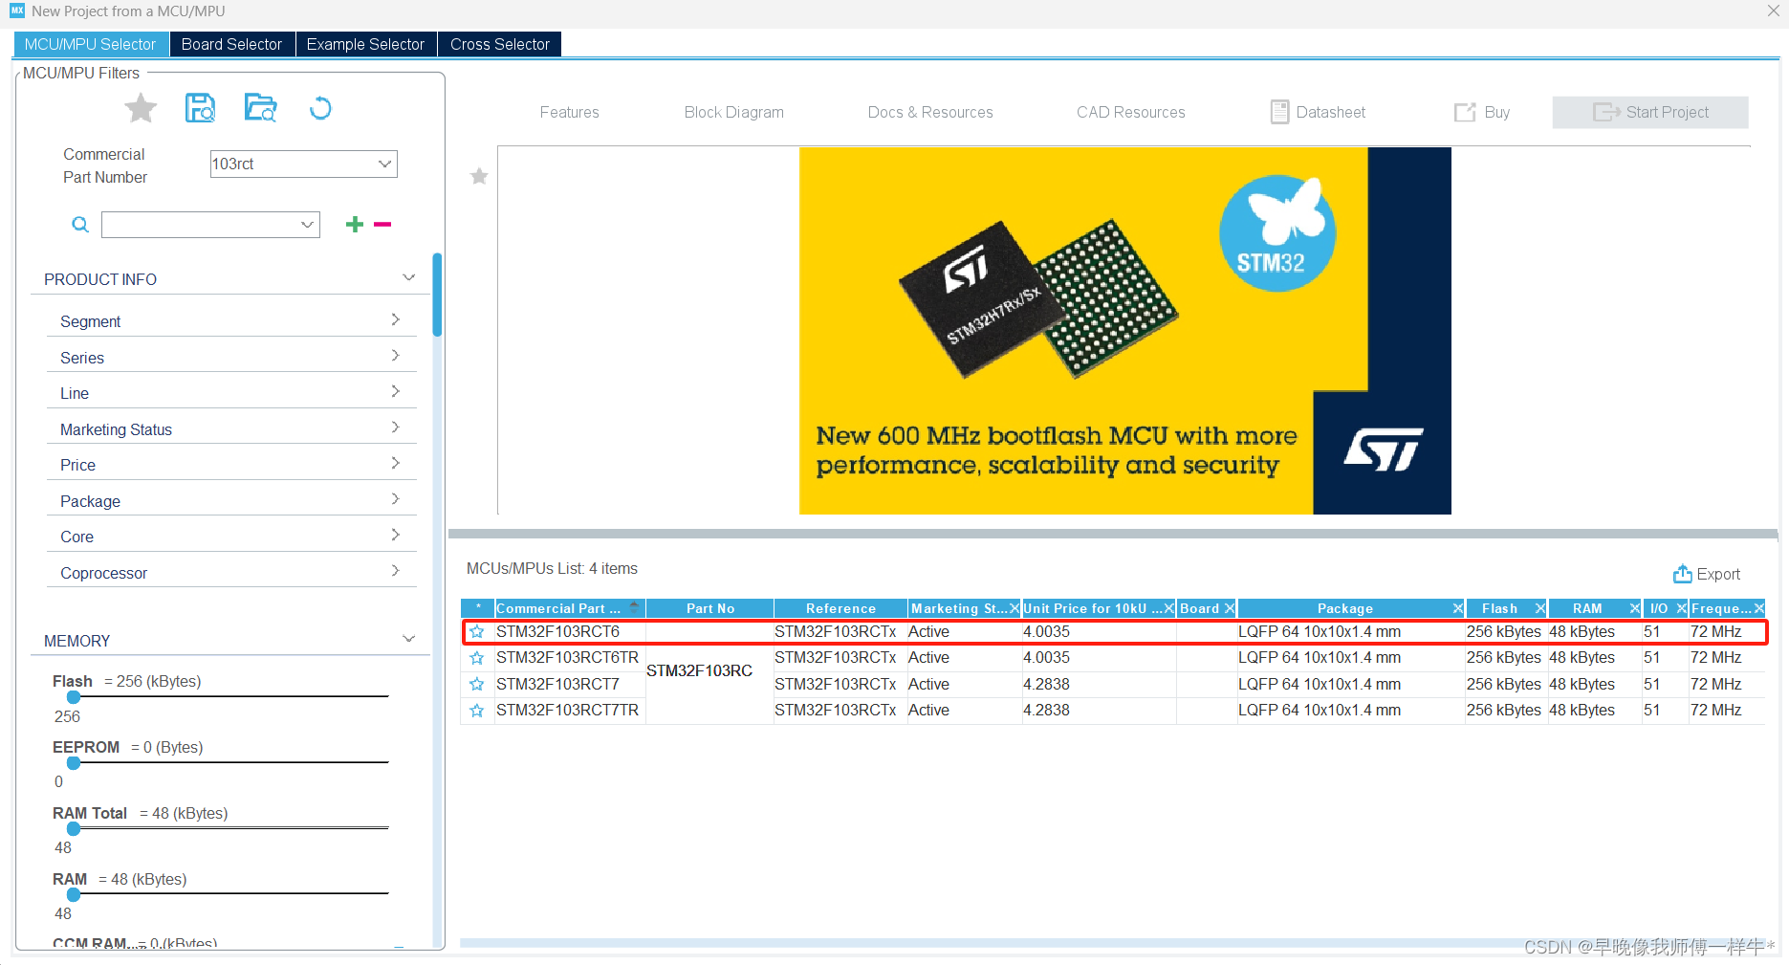Viewport: 1789px width, 965px height.
Task: Click the Reference column header
Action: [x=840, y=608]
